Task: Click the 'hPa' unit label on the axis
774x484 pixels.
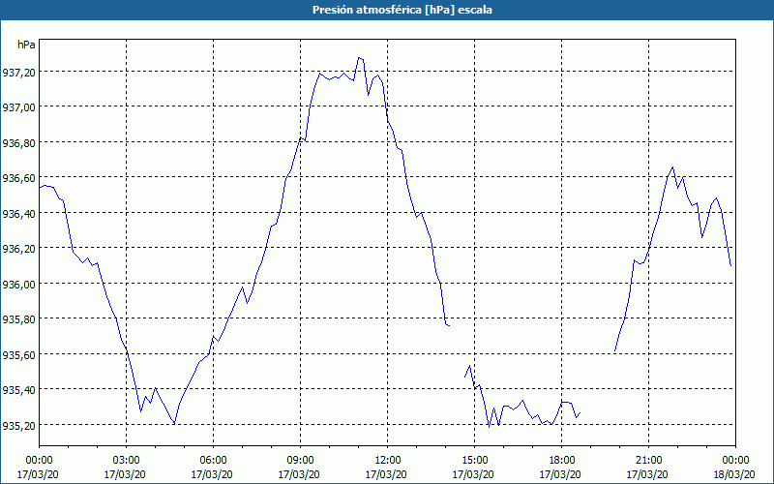Action: [x=26, y=45]
